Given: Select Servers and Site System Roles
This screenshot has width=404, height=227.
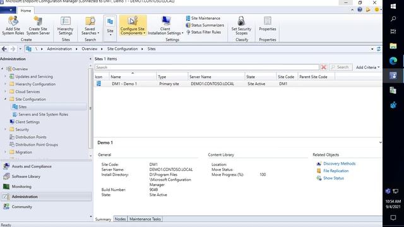Looking at the screenshot, I should (x=44, y=114).
